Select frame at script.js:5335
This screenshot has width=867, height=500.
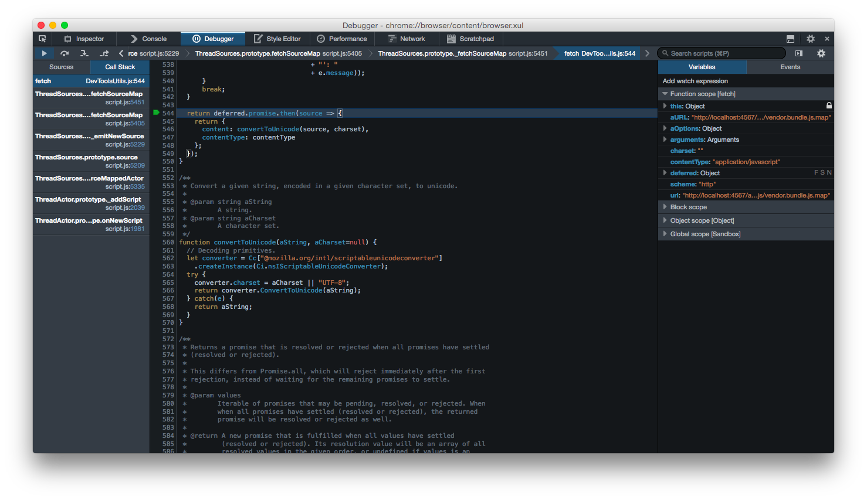click(91, 182)
